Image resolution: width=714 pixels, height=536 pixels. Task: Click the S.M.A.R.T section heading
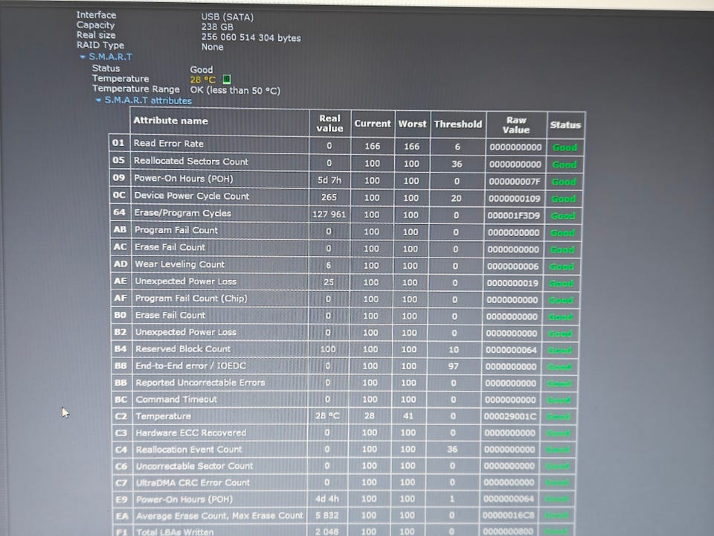coord(111,57)
